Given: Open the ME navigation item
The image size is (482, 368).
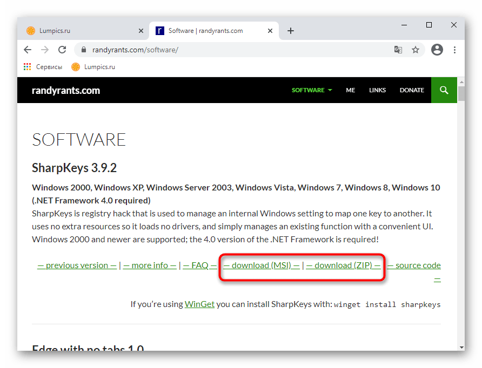Looking at the screenshot, I should (x=351, y=90).
